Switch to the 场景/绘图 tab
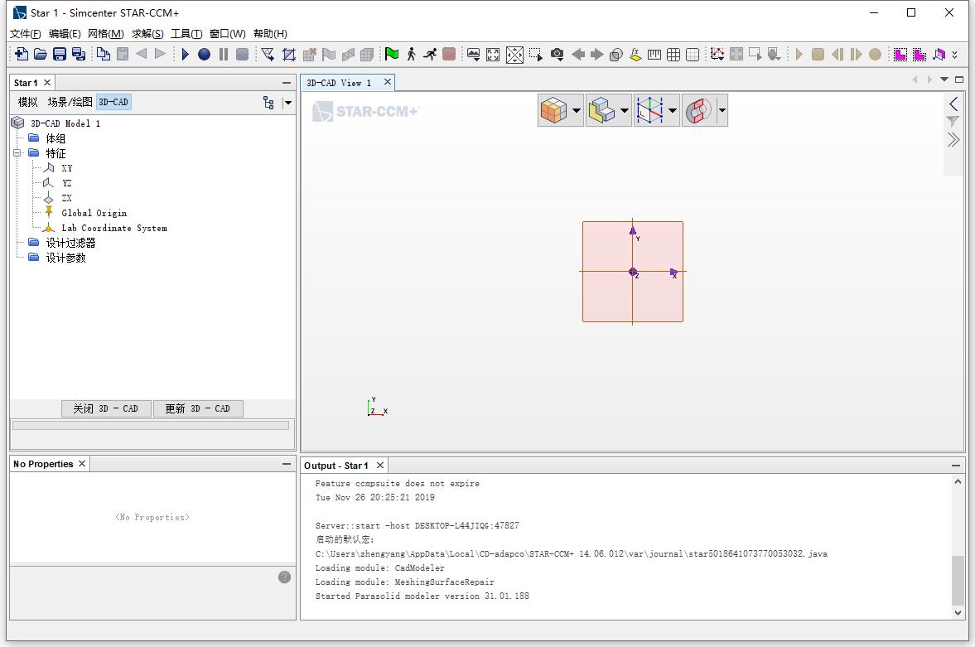 click(x=70, y=102)
